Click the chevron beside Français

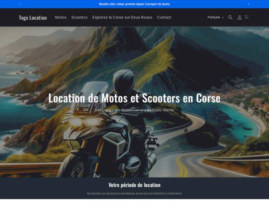pyautogui.click(x=223, y=18)
